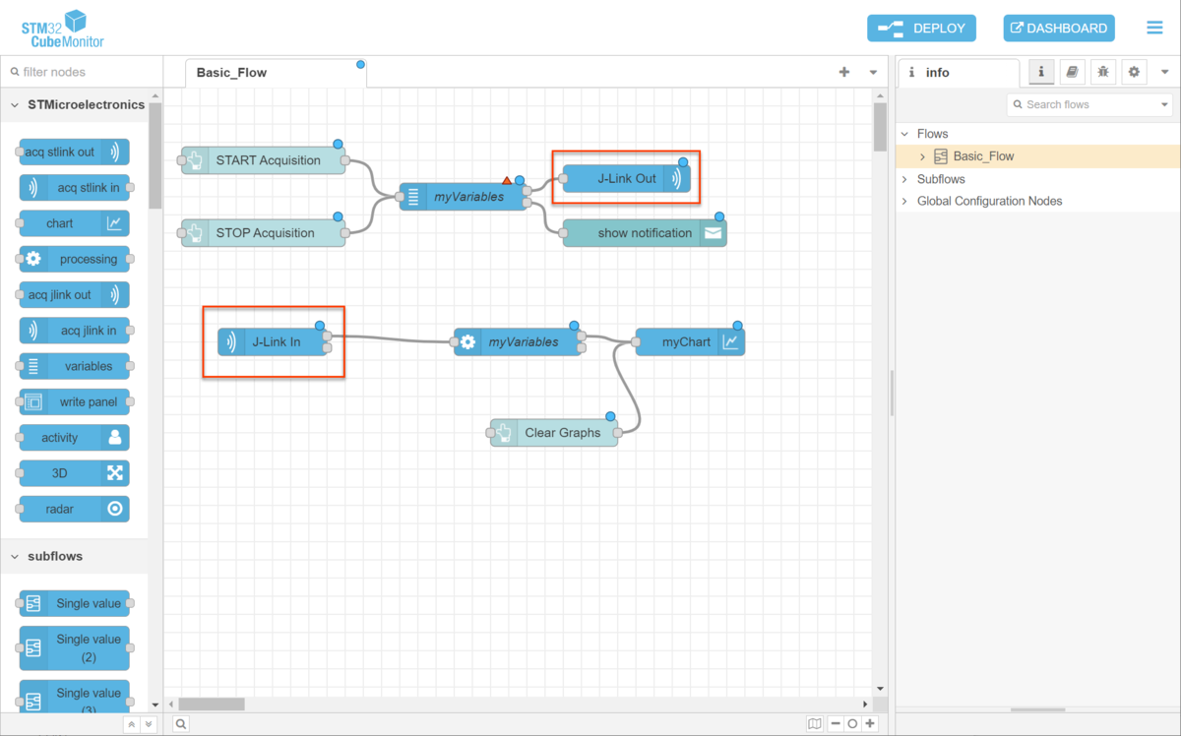The image size is (1181, 736).
Task: Select the activity node in the palette
Action: pyautogui.click(x=73, y=437)
